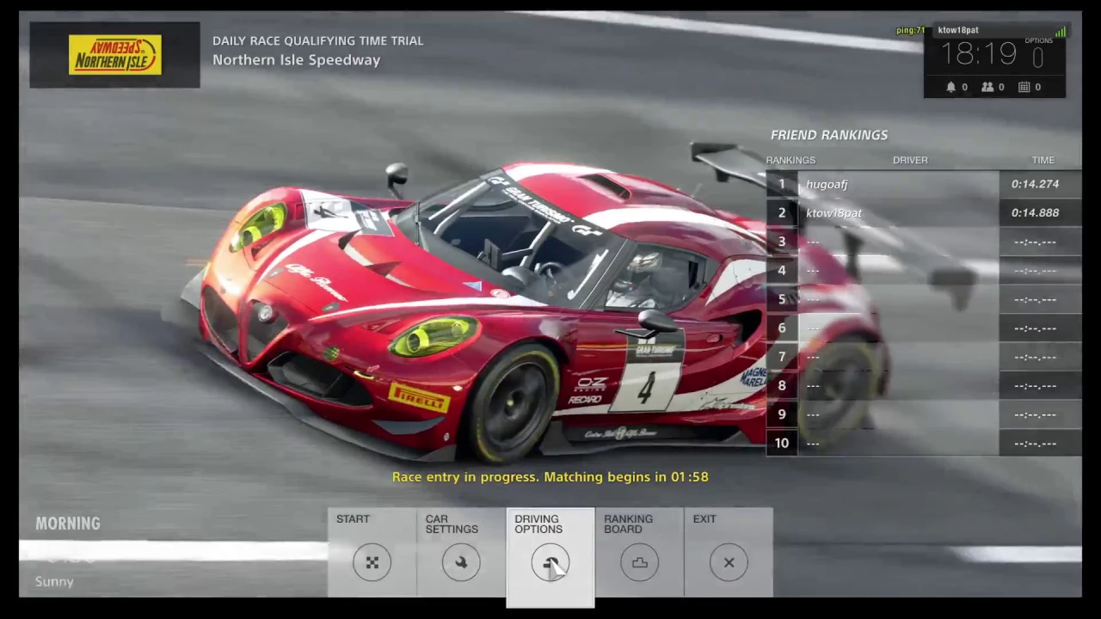The height and width of the screenshot is (619, 1101).
Task: Click the RANKINGS column header
Action: point(790,160)
